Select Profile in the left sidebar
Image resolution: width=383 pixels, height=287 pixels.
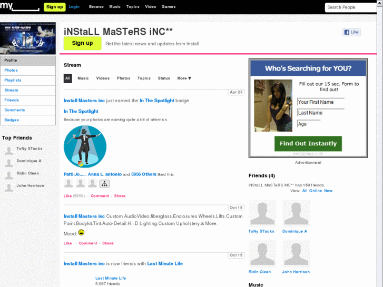28,61
